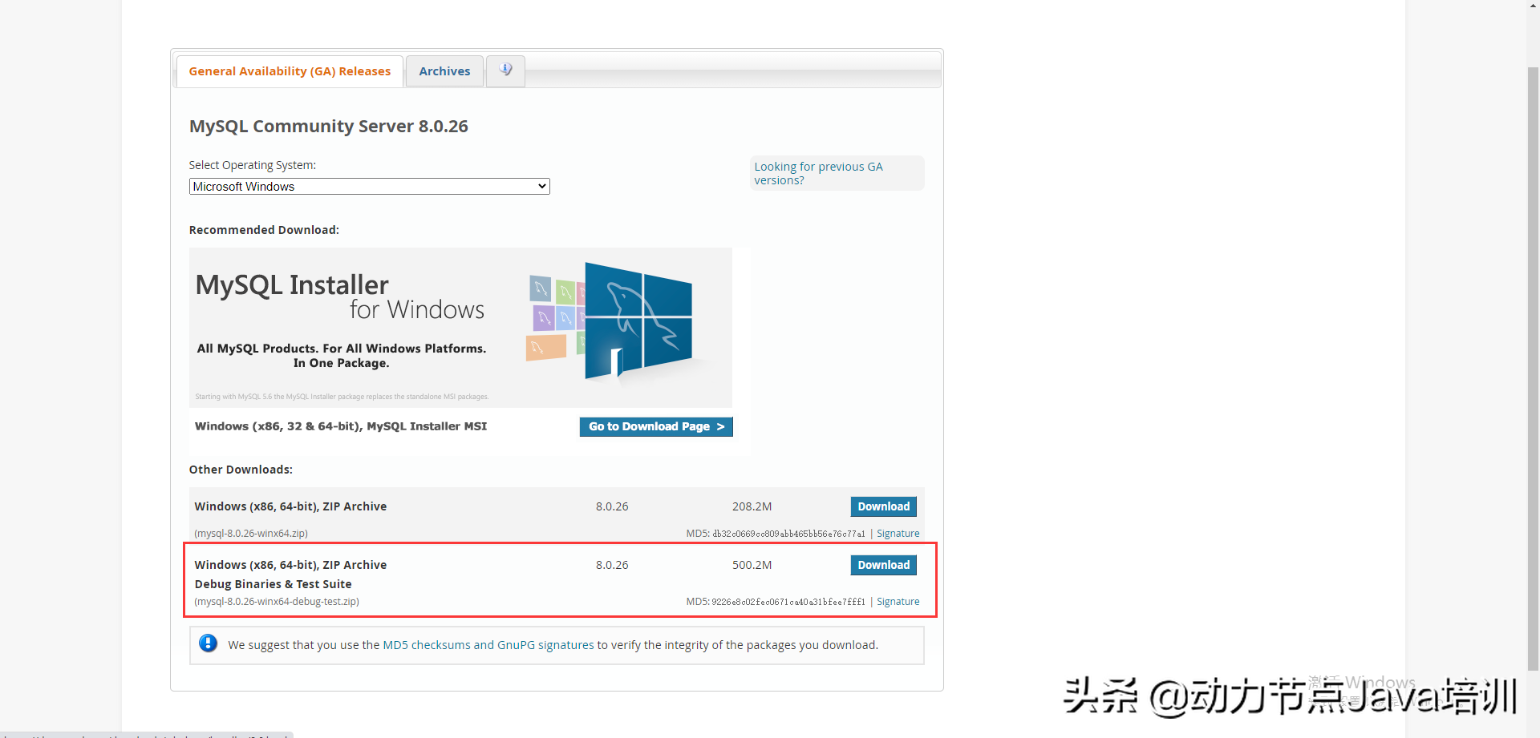
Task: Select the file name (mysql-8.0.26-winx64-debug-test.zip)
Action: 277,602
